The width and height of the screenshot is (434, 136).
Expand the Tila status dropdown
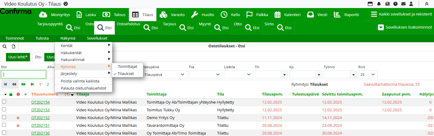[205, 74]
